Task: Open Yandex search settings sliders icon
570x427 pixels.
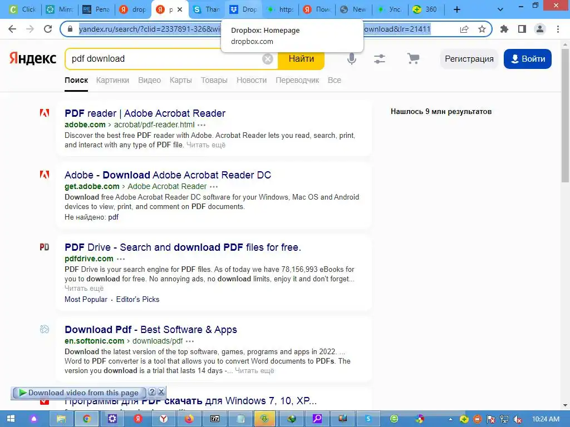Action: pyautogui.click(x=380, y=58)
